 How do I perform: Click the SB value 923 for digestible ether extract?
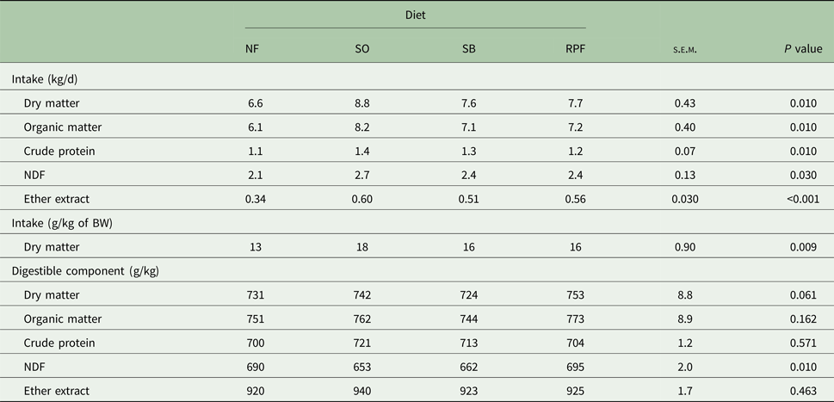tap(469, 392)
